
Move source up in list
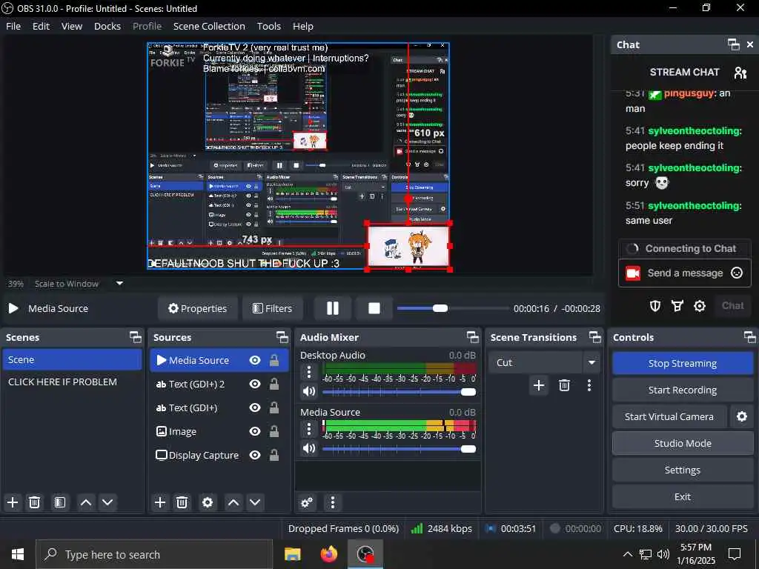point(233,502)
